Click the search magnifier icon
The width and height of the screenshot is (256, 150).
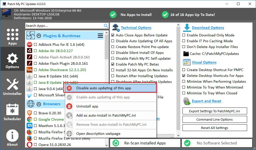[106, 26]
